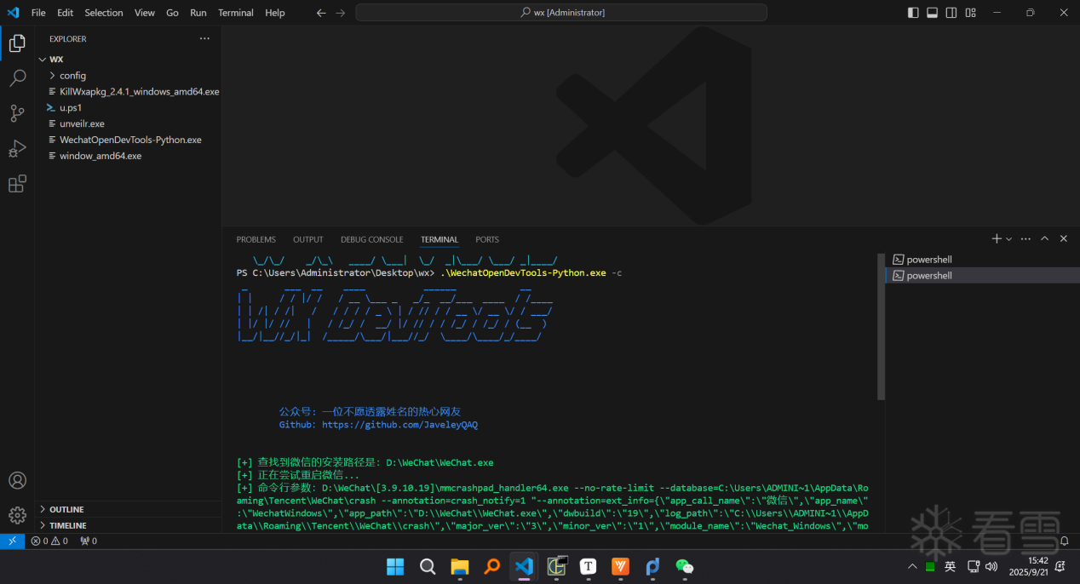
Task: Show hidden system tray icons chevron
Action: [x=913, y=566]
